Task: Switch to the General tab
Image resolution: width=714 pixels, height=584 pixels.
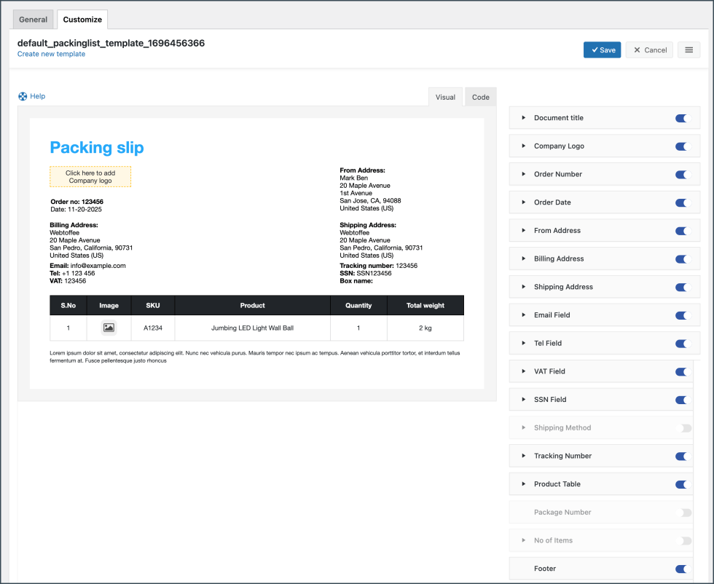Action: (34, 20)
